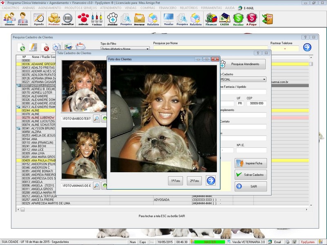This screenshot has width=327, height=245.
Task: Open the Animais paw icon
Action: (83, 19)
